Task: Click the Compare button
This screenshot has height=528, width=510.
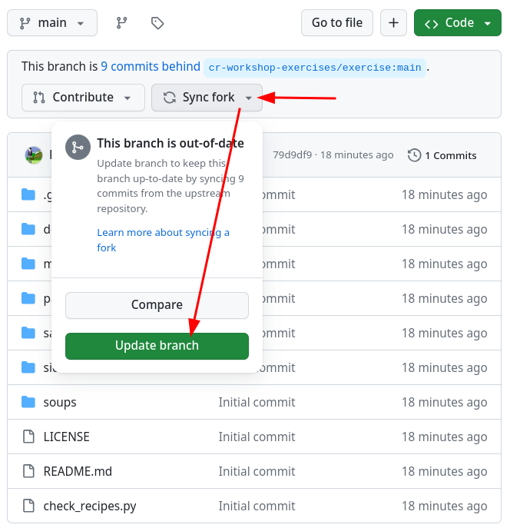Action: point(157,305)
